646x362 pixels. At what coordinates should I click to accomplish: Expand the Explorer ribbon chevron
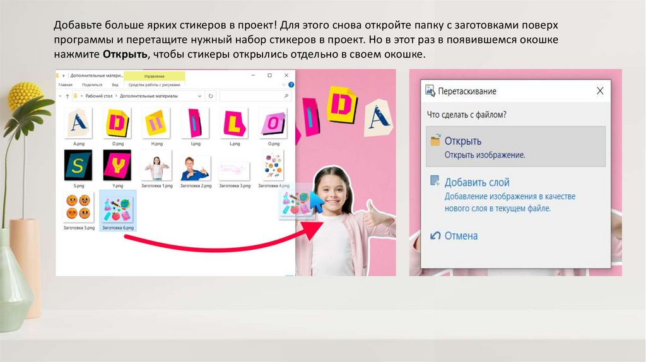click(x=283, y=85)
